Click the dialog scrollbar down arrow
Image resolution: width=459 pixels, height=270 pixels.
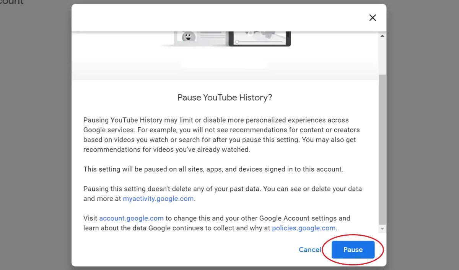click(x=382, y=229)
